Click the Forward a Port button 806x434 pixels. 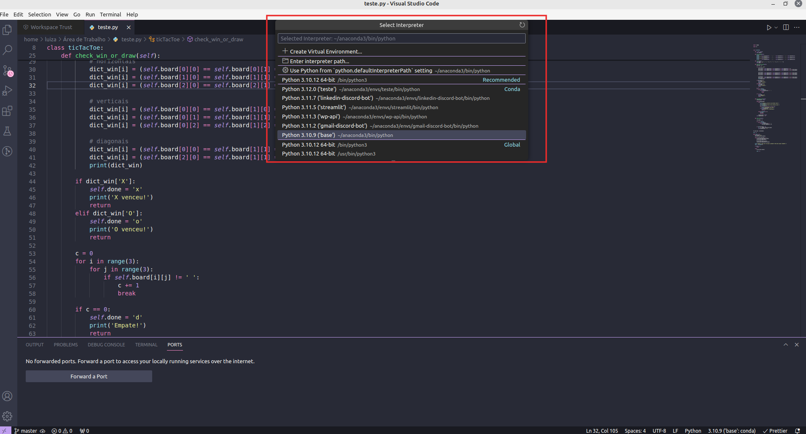coord(89,376)
